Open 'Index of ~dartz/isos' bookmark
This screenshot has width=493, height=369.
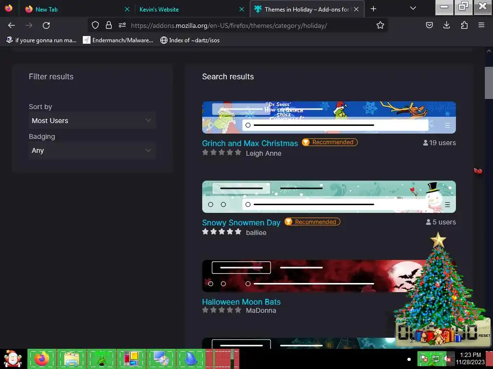pos(190,40)
